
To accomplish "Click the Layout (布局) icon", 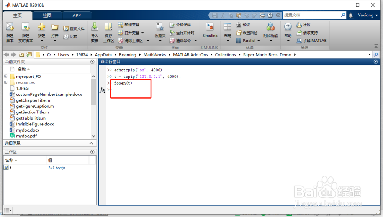I will click(228, 27).
